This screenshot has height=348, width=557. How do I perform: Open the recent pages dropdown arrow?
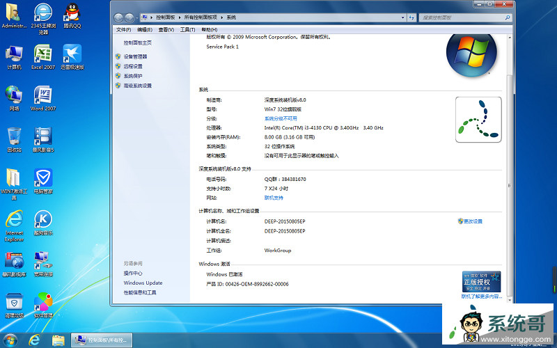pos(136,17)
